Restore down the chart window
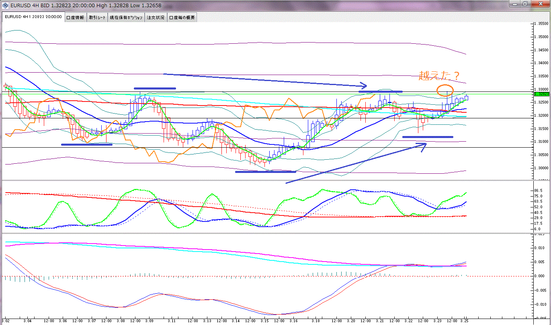The height and width of the screenshot is (325, 551). coord(525,4)
